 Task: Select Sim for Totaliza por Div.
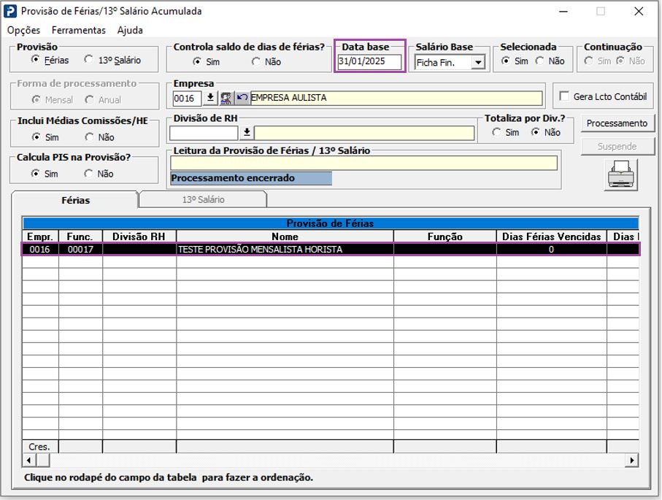(497, 133)
